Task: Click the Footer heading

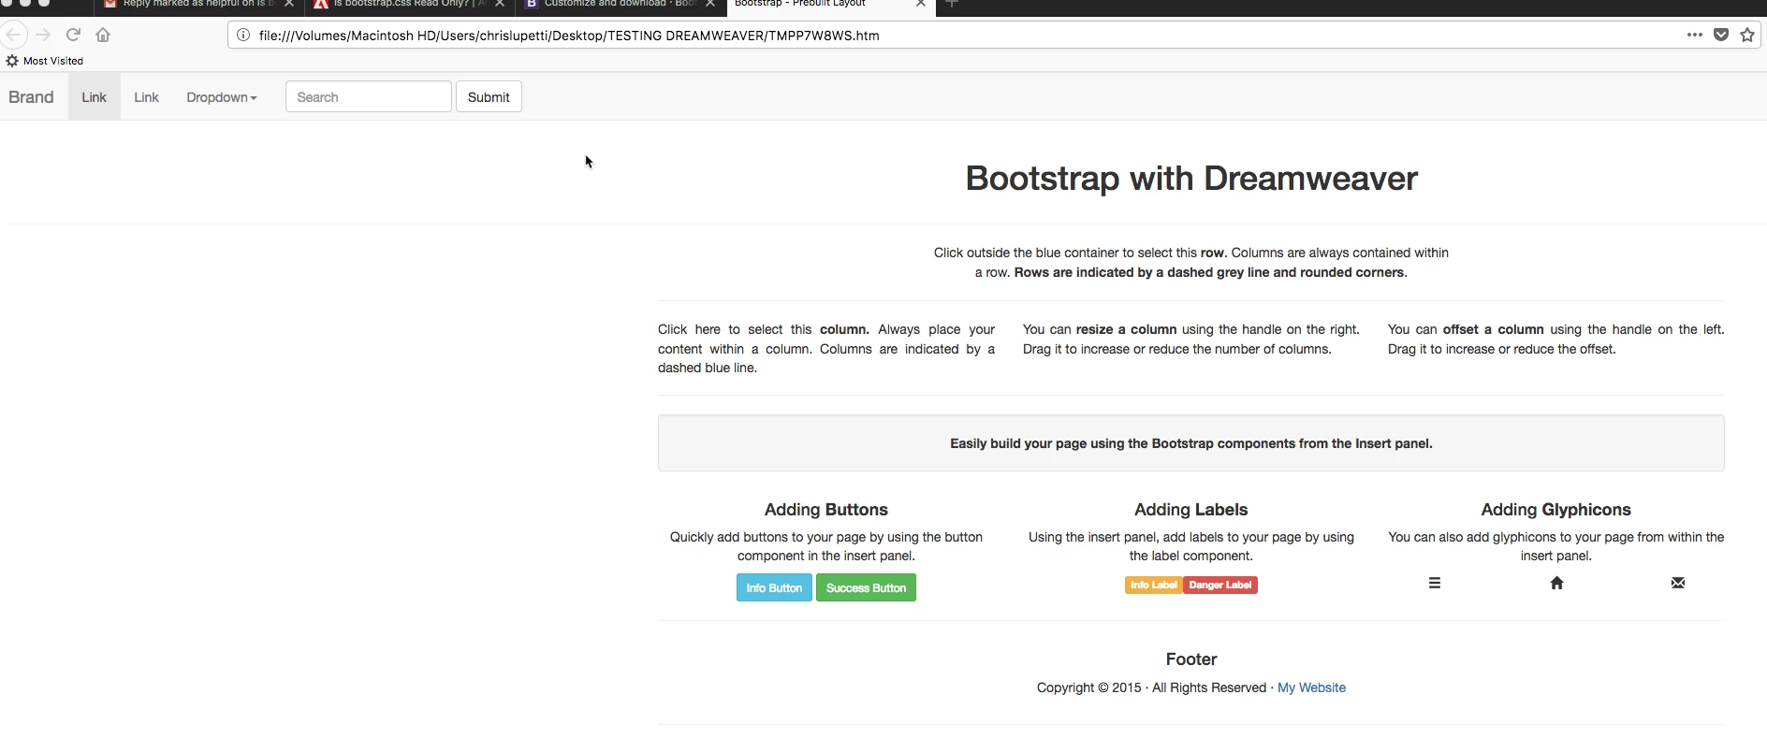Action: point(1191,659)
